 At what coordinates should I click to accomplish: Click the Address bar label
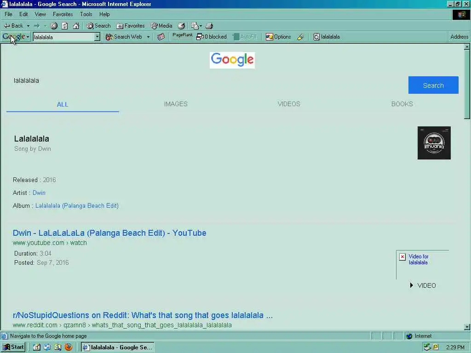[x=459, y=37]
